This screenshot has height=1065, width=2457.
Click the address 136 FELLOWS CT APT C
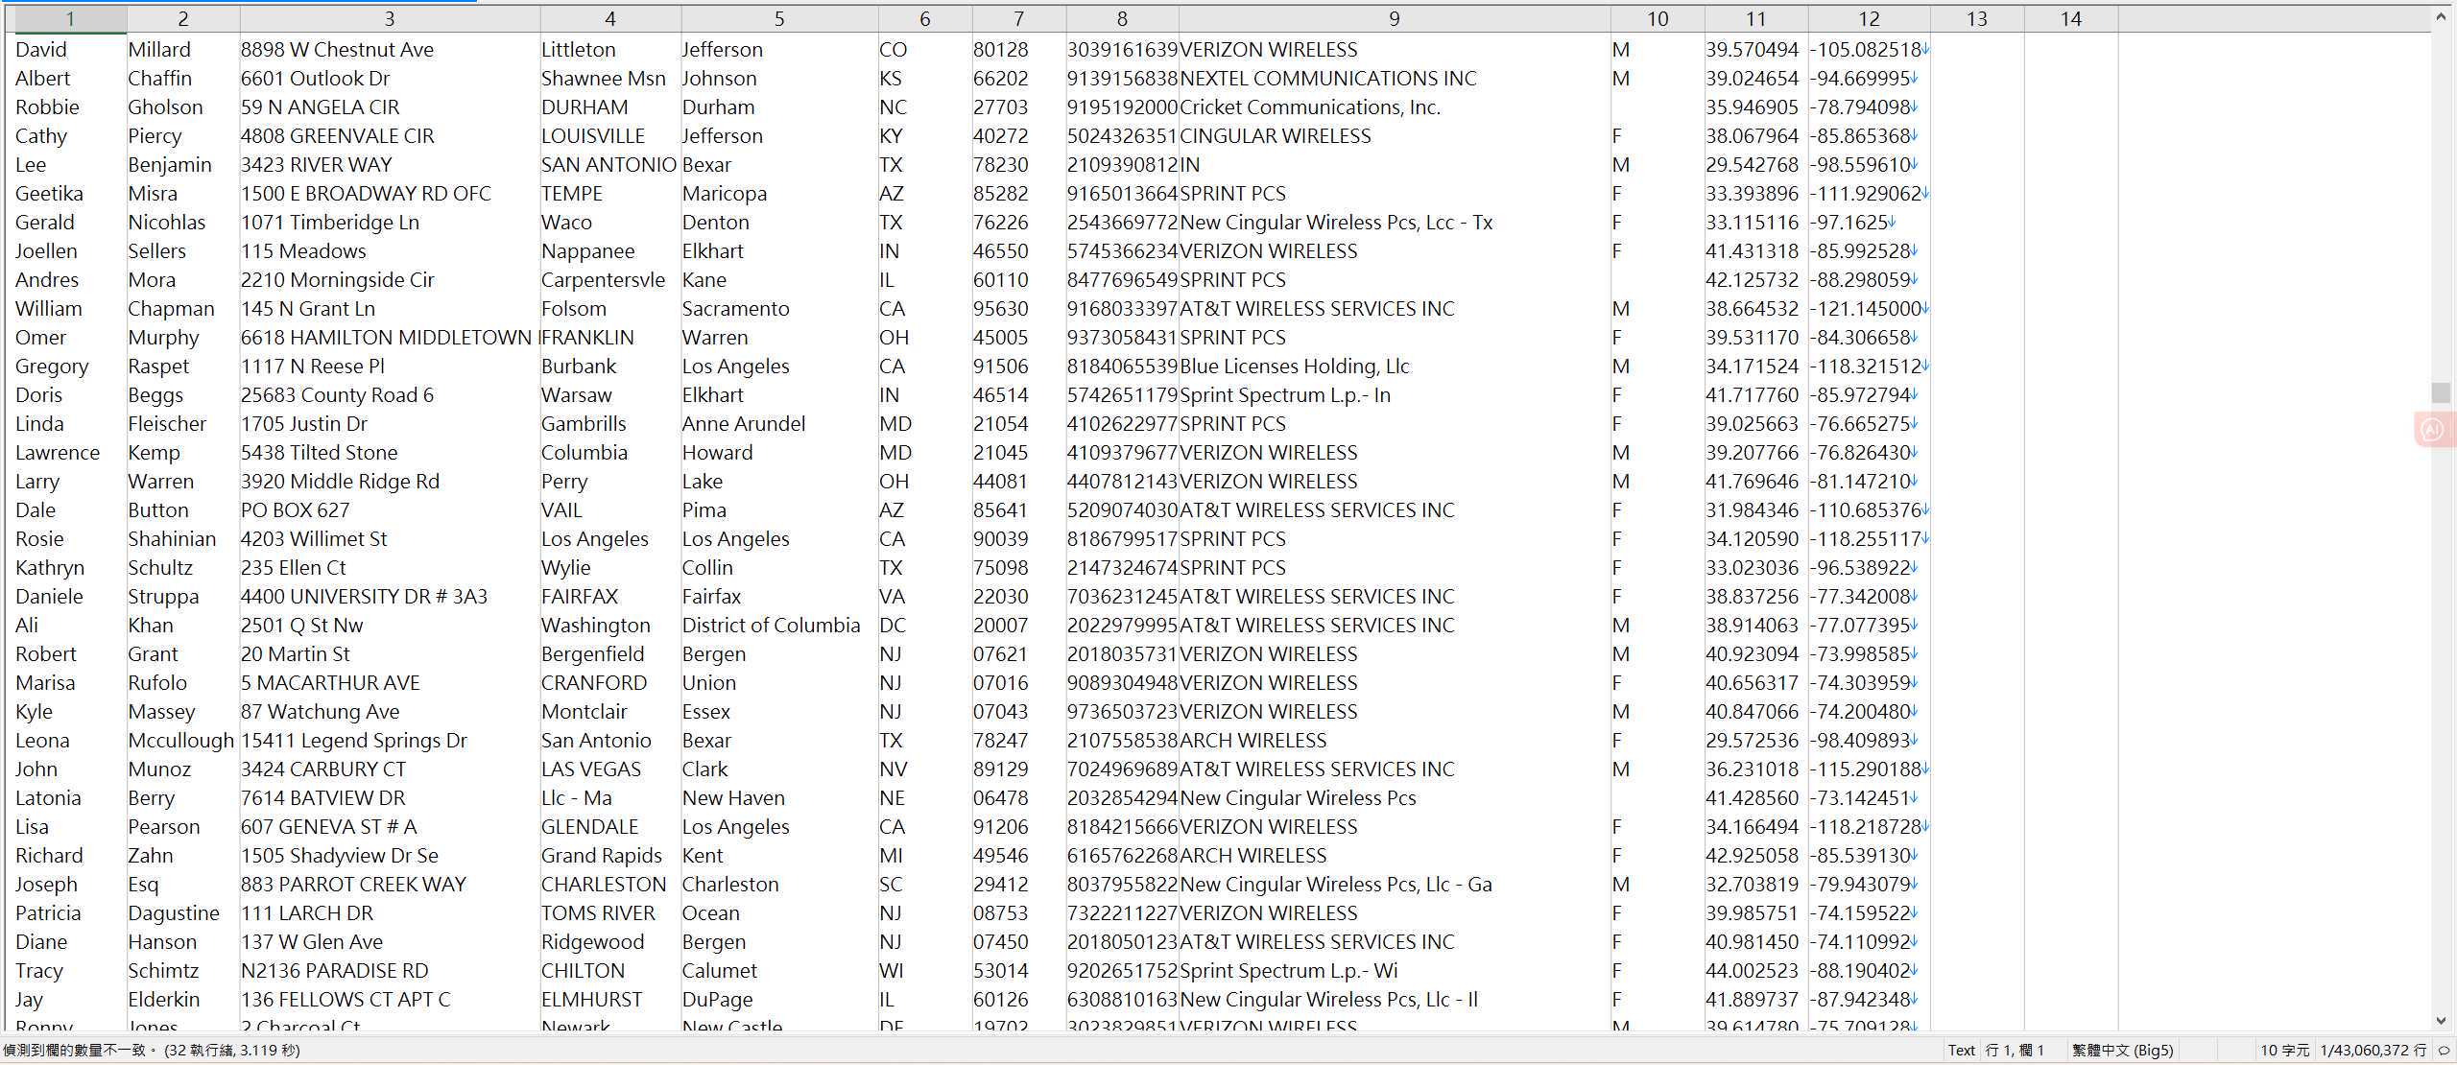[x=346, y=1000]
